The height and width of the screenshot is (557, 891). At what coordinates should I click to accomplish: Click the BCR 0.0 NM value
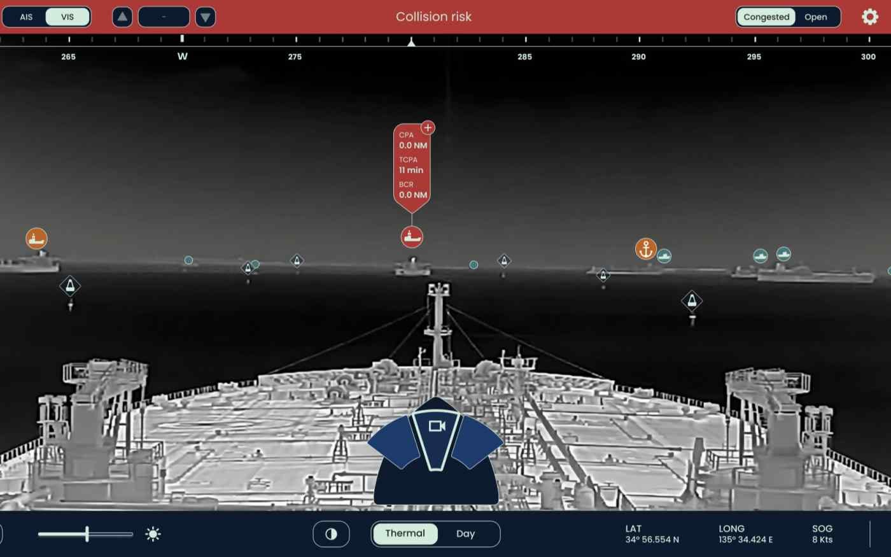coord(413,195)
